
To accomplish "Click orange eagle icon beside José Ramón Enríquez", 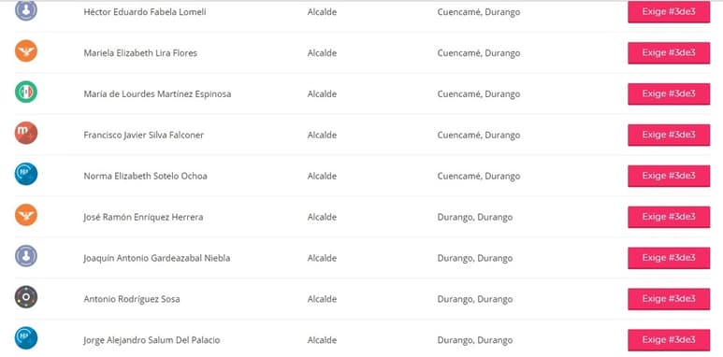I will tap(26, 215).
